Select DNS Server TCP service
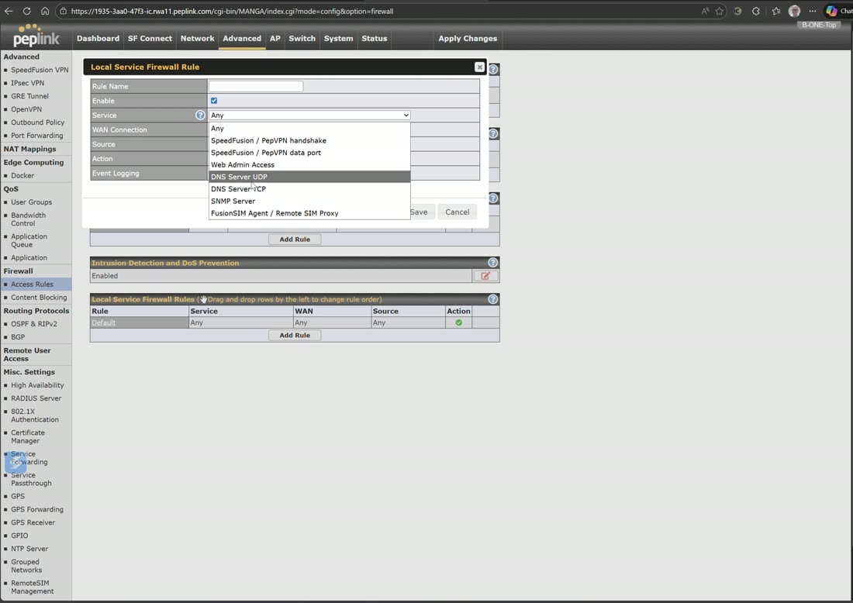Viewport: 853px width, 603px height. click(309, 188)
